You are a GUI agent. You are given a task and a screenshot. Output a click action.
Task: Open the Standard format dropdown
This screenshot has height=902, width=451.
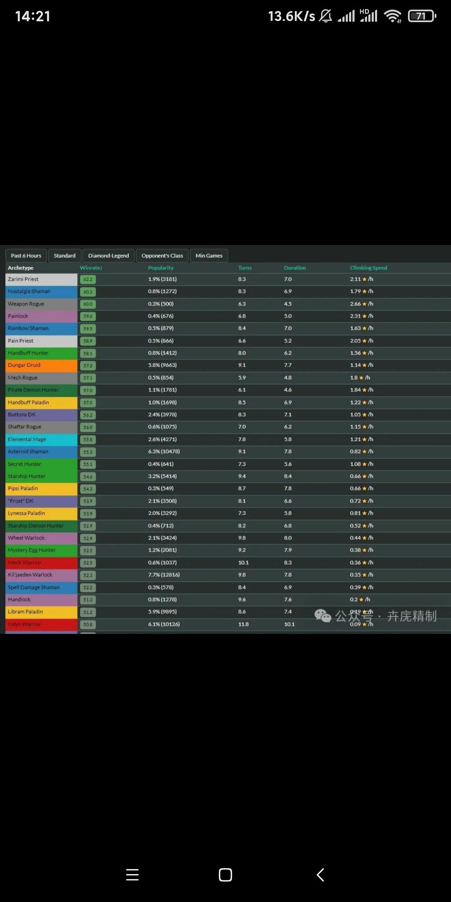[x=65, y=256]
